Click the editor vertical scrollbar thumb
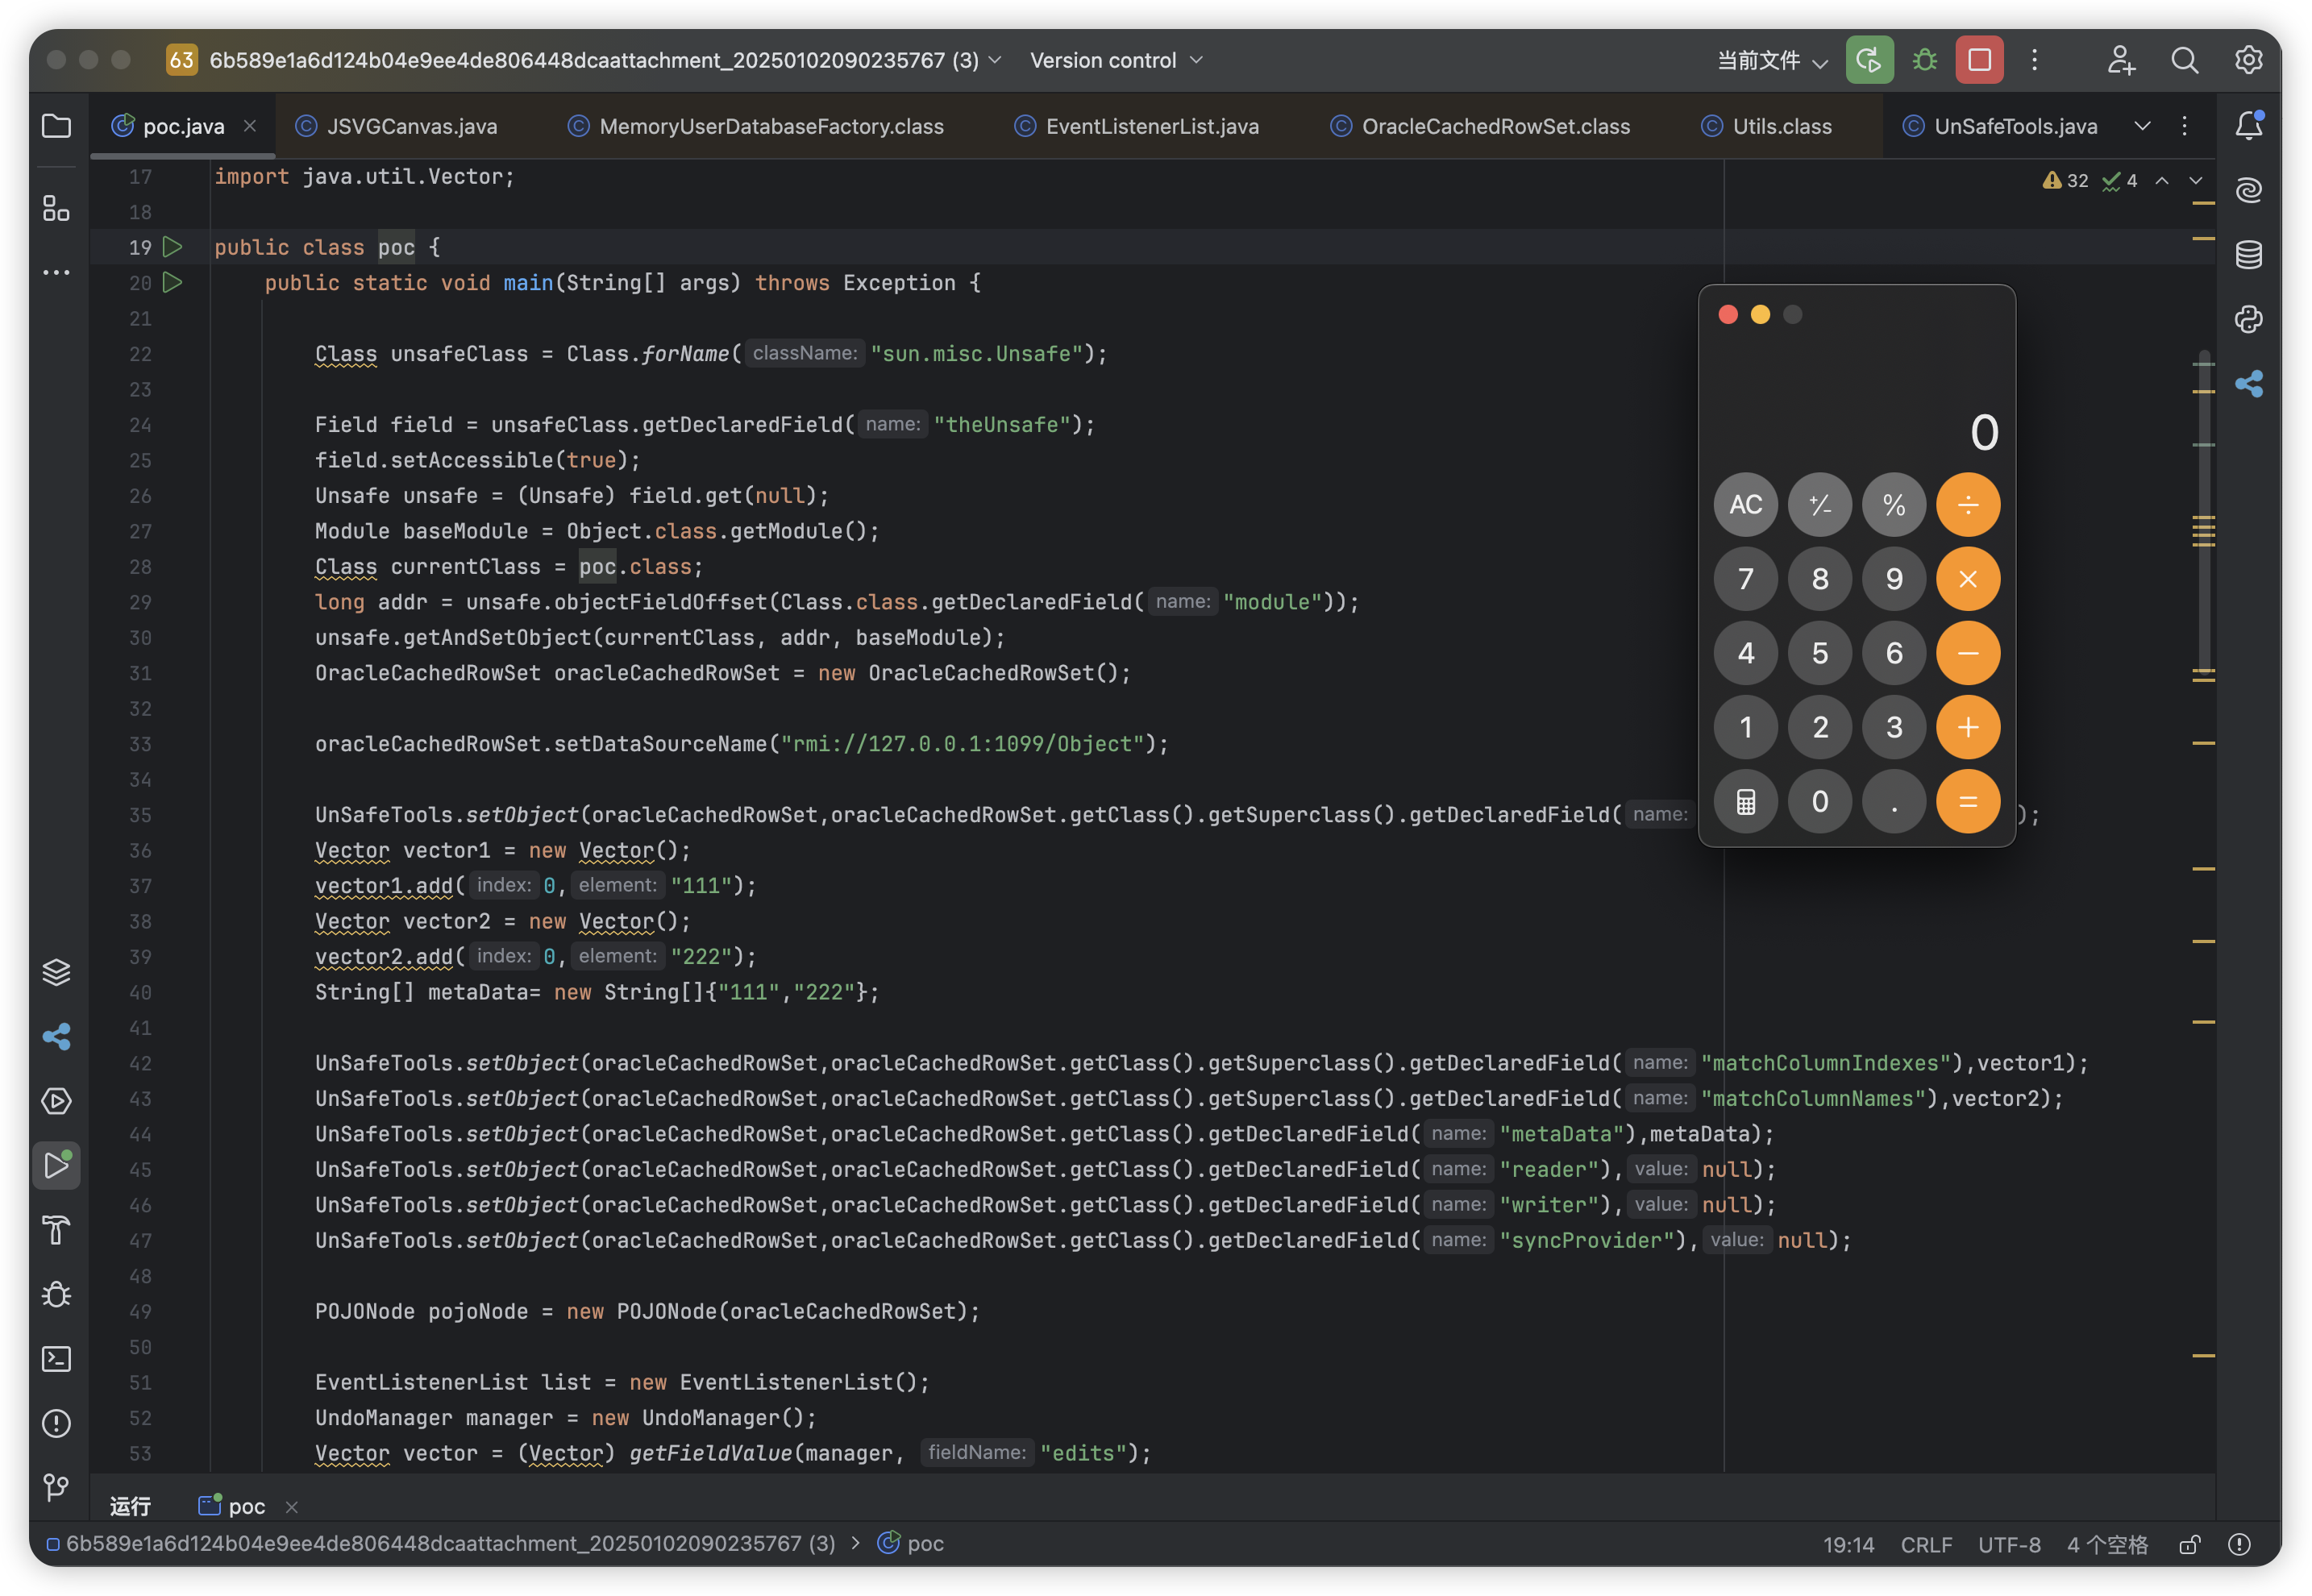Image resolution: width=2312 pixels, height=1596 pixels. 2204,510
